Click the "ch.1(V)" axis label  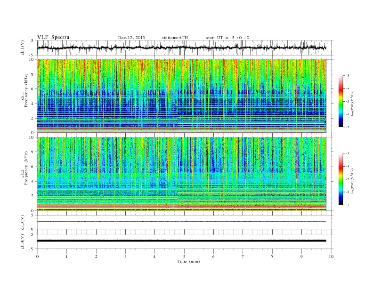click(x=23, y=48)
